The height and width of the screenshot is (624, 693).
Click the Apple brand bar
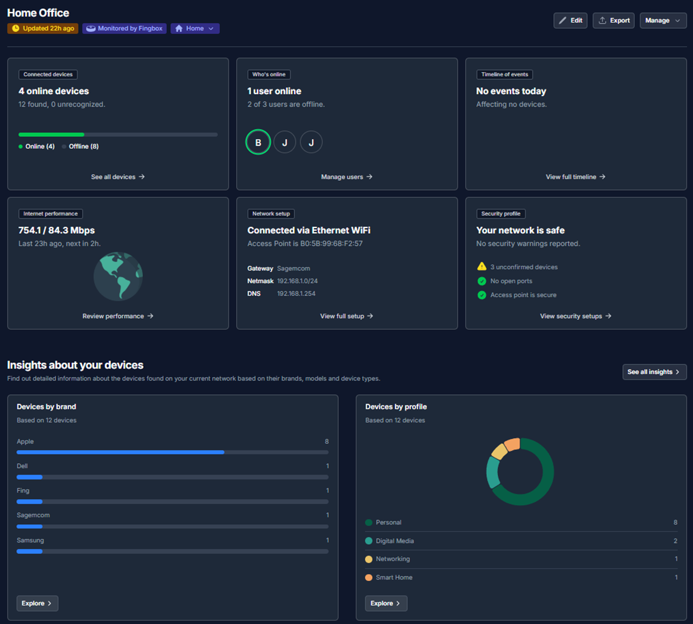172,452
